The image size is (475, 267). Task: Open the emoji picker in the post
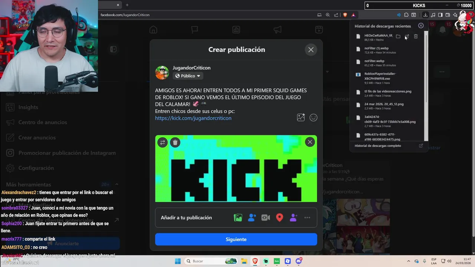click(x=314, y=118)
